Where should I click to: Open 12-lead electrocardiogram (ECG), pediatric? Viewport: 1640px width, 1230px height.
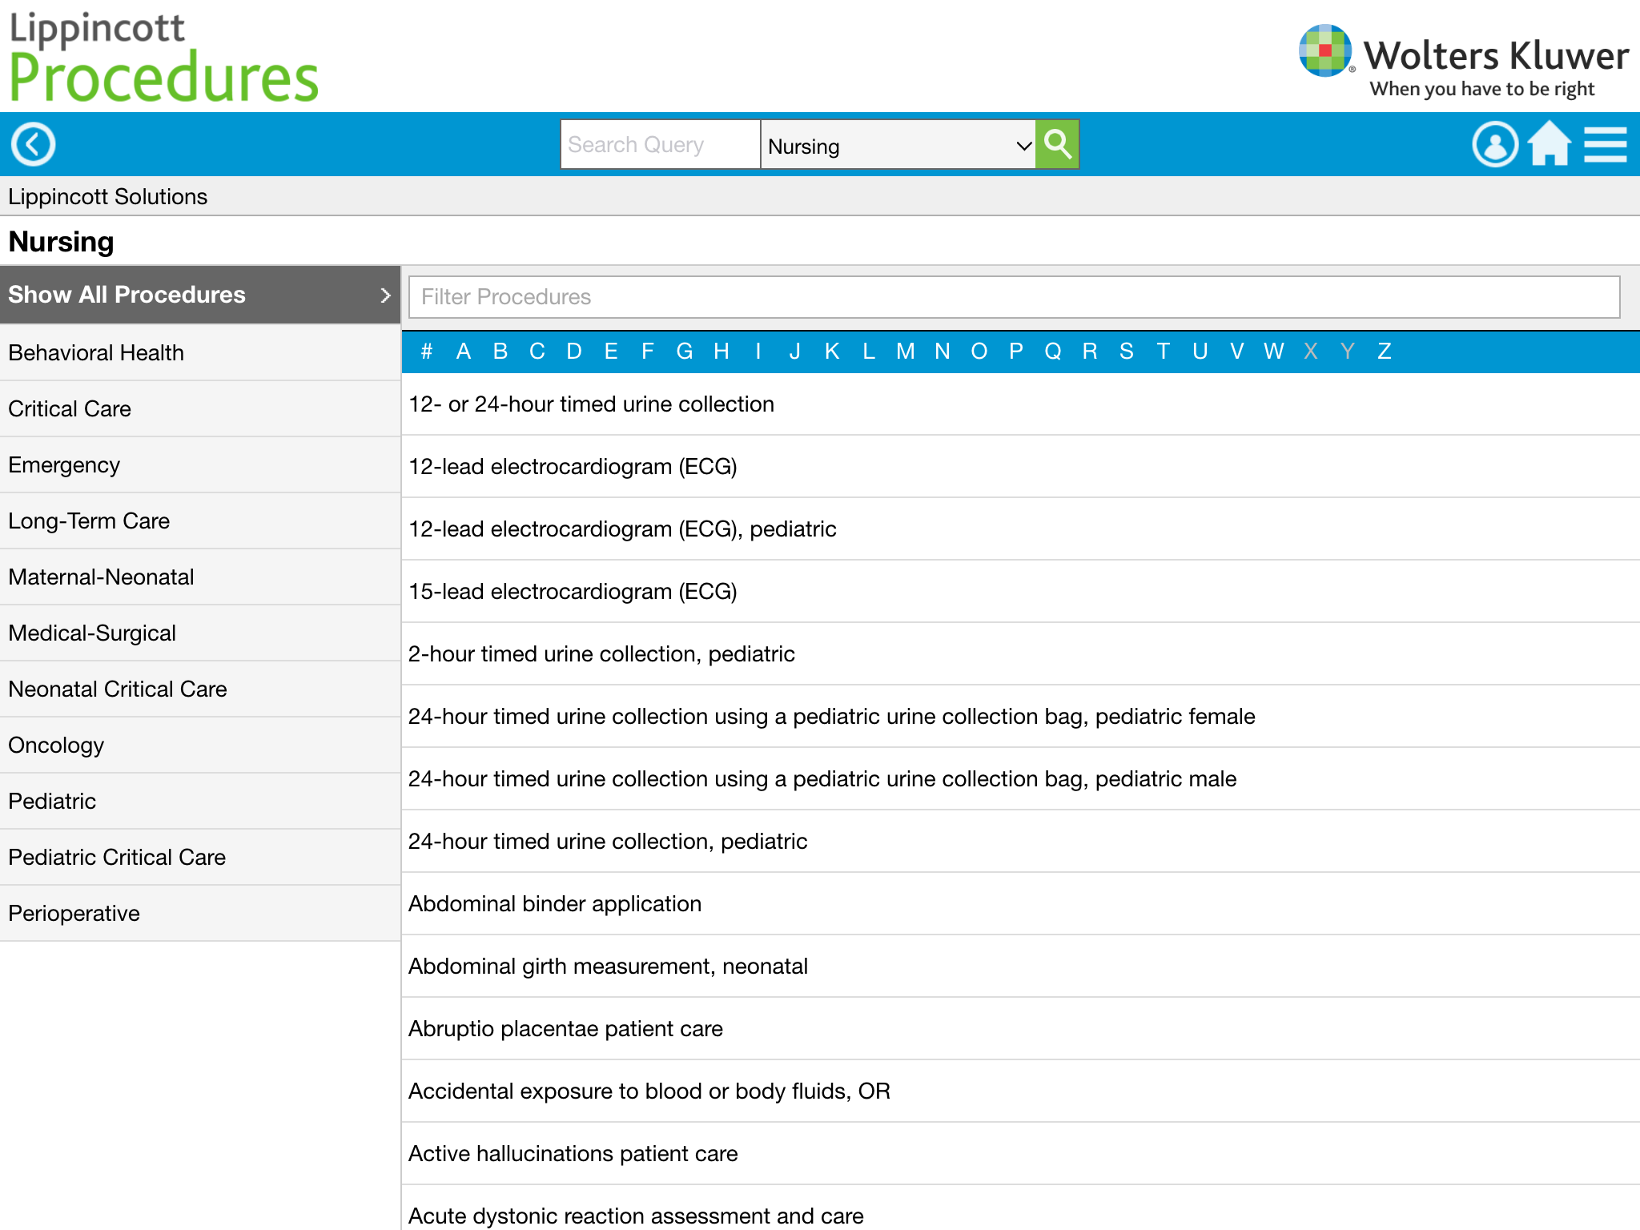coord(1020,529)
